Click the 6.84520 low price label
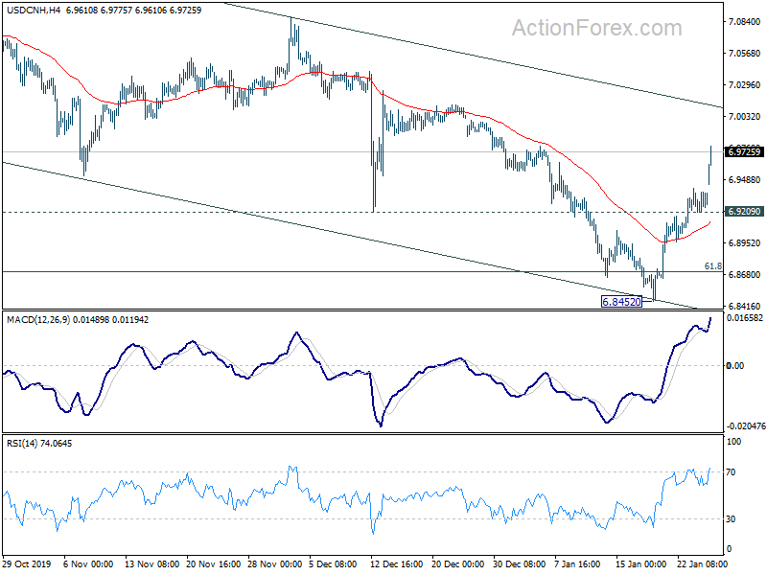This screenshot has height=575, width=767. click(621, 302)
